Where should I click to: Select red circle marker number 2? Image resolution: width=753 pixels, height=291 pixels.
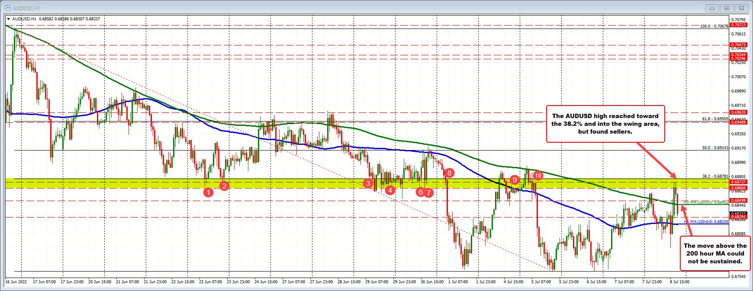coord(224,186)
